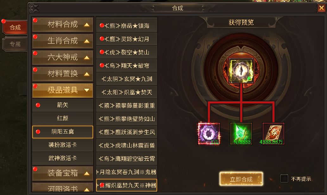This screenshot has height=195, width=327.
Task: Click the purple orb material icon
Action: coord(209,134)
